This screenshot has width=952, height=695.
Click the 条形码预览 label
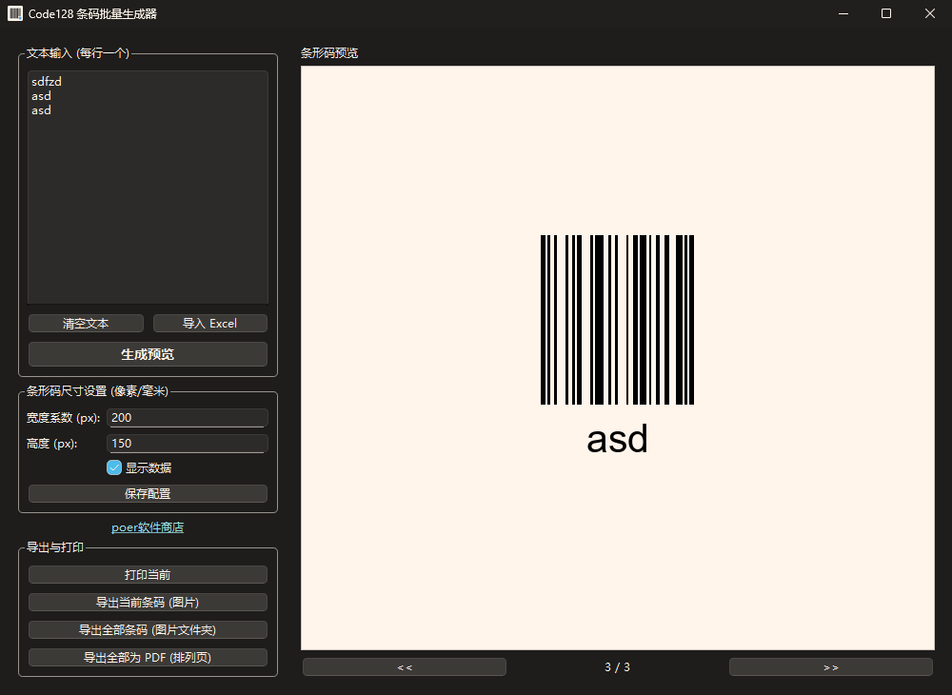point(329,52)
